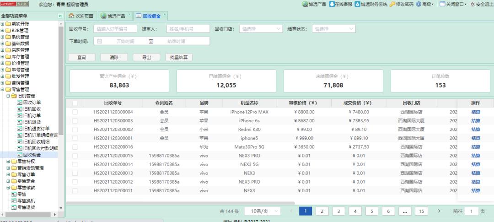
Task: Close the 回收佣金 tab
Action: pyautogui.click(x=165, y=14)
